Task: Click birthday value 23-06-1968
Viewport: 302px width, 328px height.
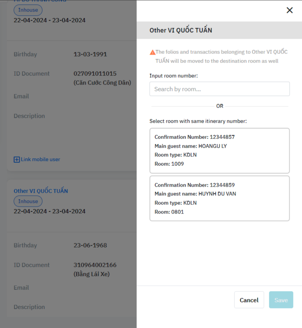Action: click(x=90, y=245)
